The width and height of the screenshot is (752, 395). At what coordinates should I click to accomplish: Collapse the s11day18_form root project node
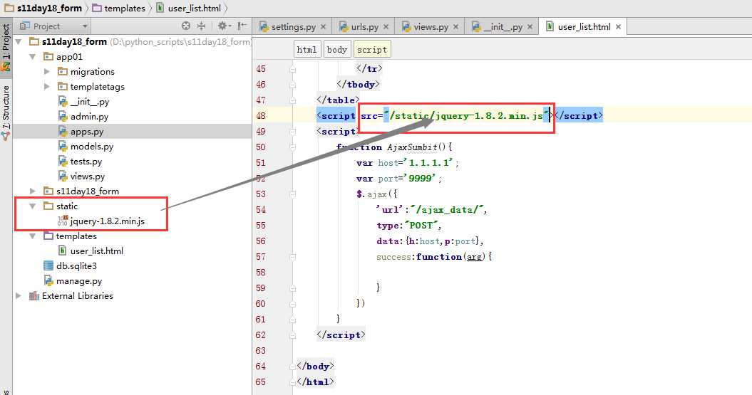[19, 42]
